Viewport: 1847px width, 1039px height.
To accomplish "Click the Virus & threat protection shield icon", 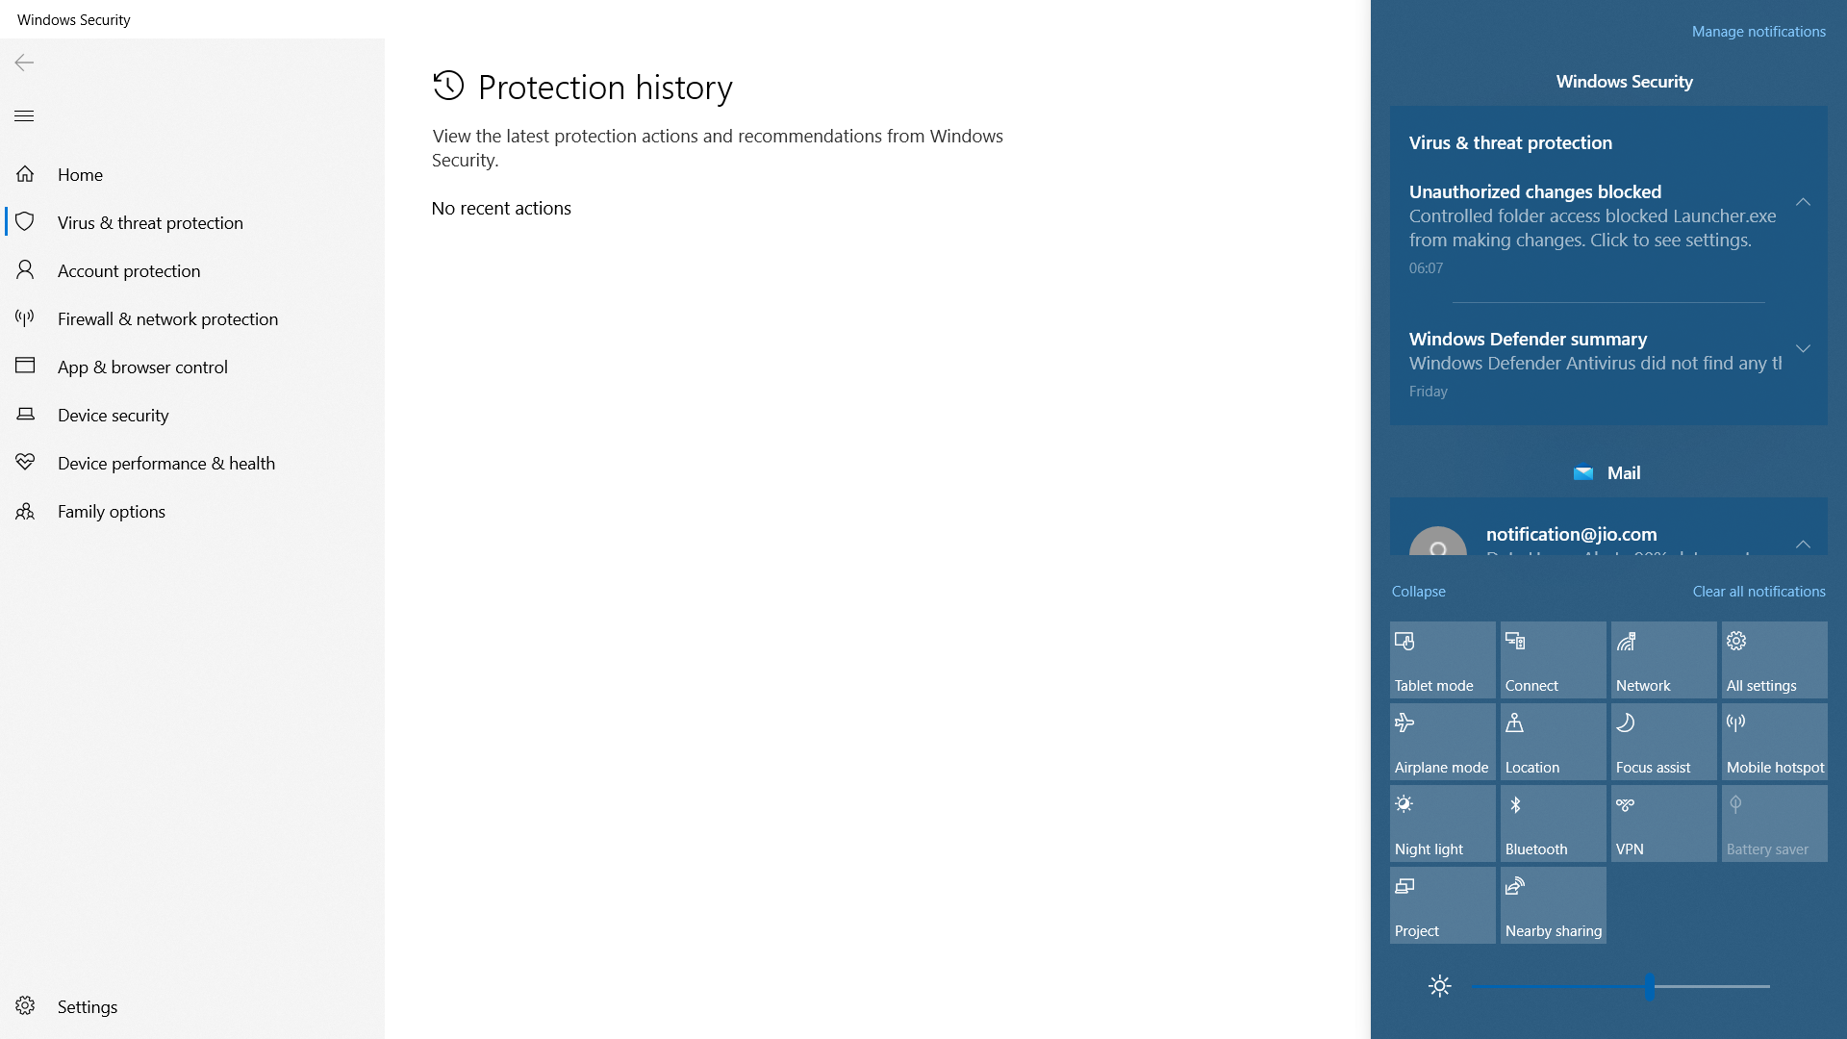I will point(25,222).
